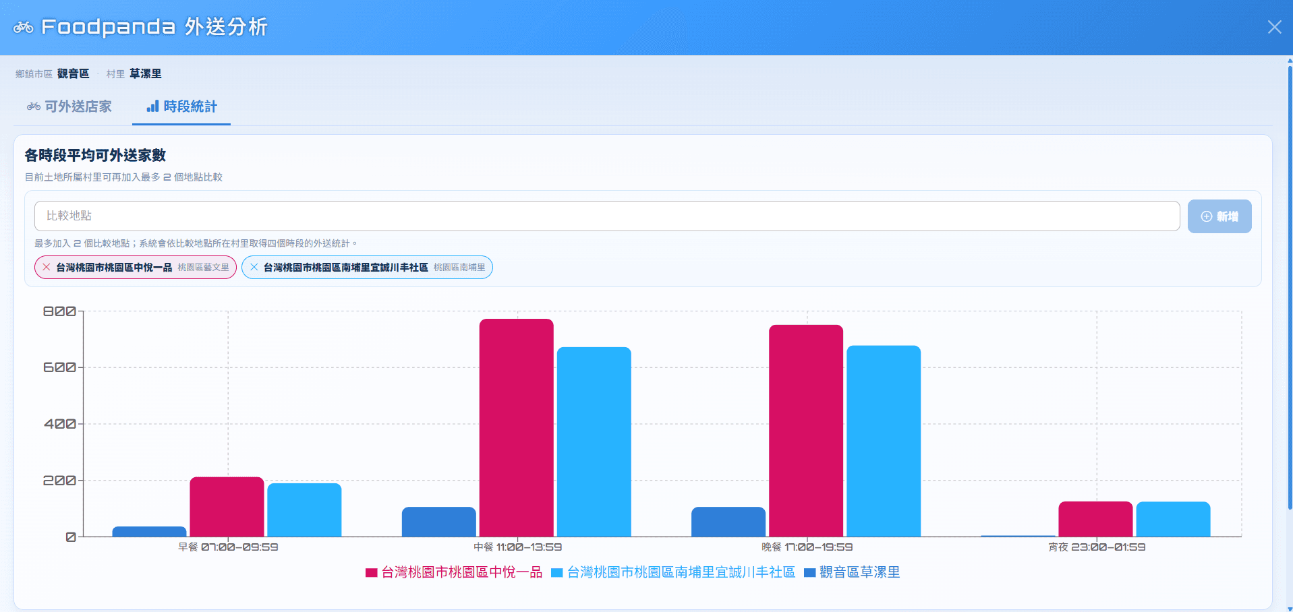Click the red 中悅一品 bar for 晚餐

coord(806,431)
